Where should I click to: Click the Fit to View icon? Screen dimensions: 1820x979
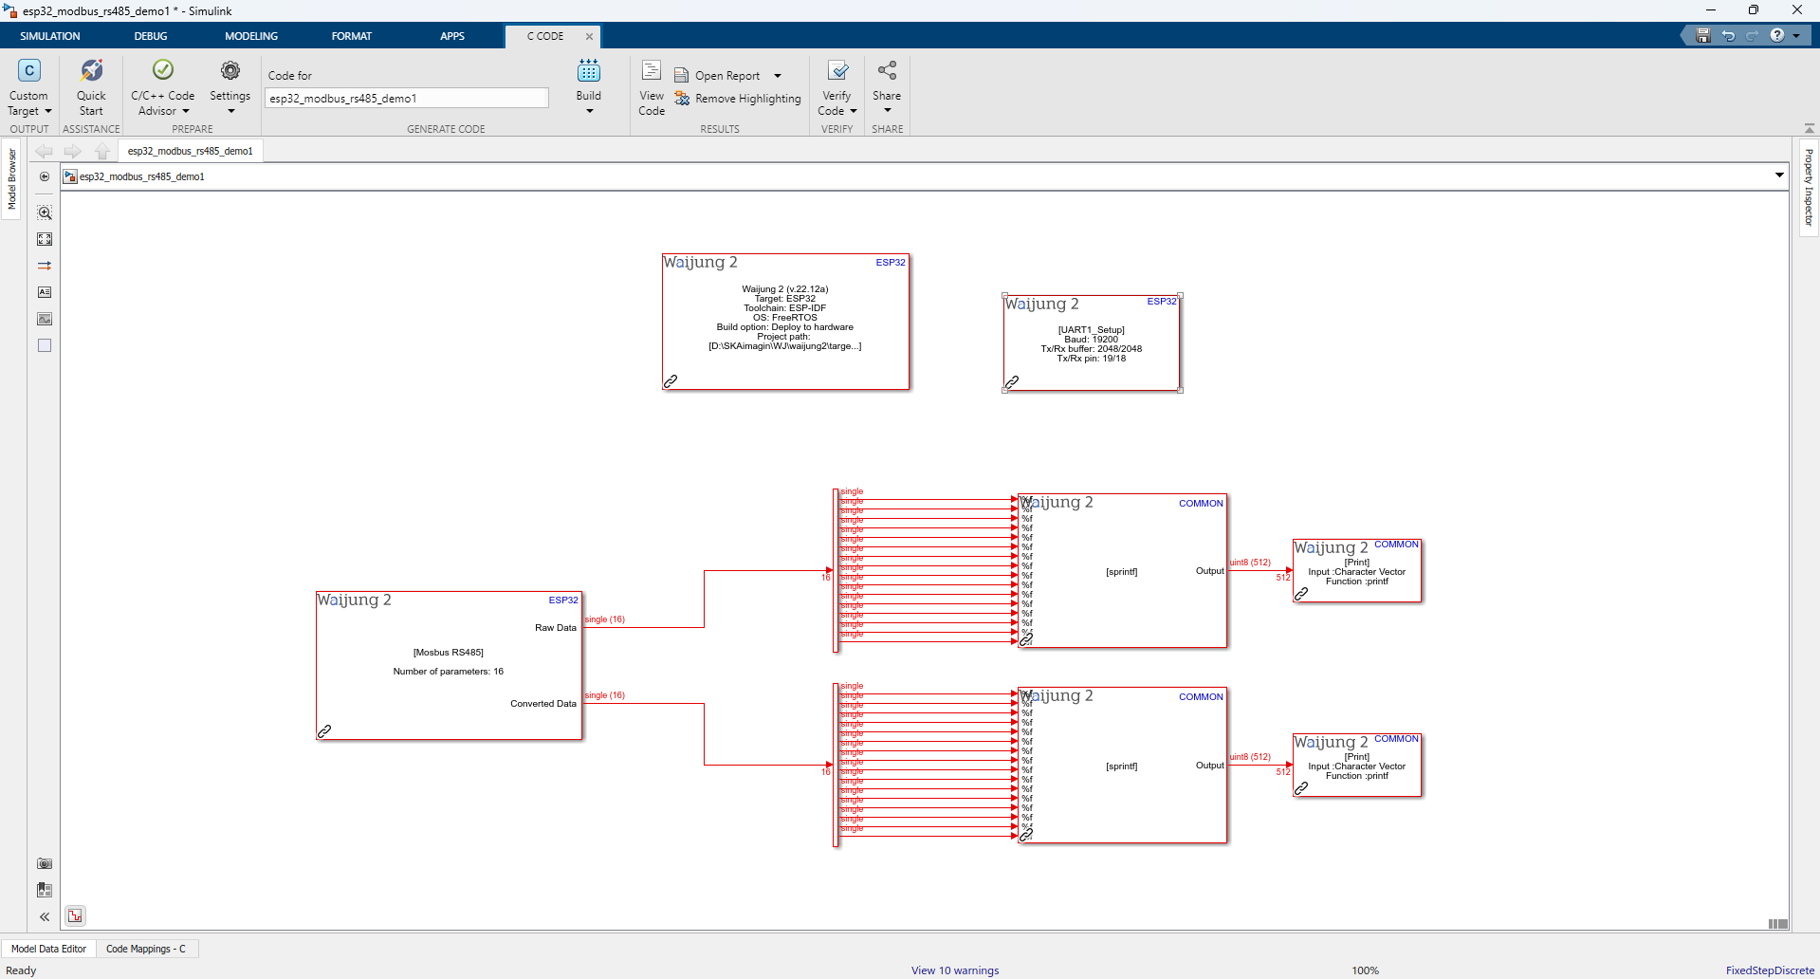coord(45,239)
